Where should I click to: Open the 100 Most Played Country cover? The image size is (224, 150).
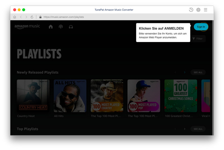[x=107, y=96]
